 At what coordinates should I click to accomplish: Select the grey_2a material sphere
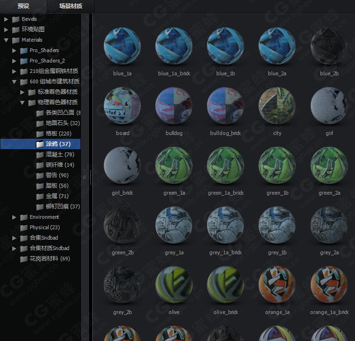click(329, 225)
